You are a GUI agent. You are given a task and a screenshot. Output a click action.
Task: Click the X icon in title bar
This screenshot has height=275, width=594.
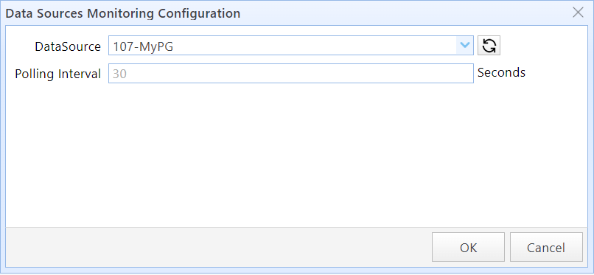tap(578, 13)
